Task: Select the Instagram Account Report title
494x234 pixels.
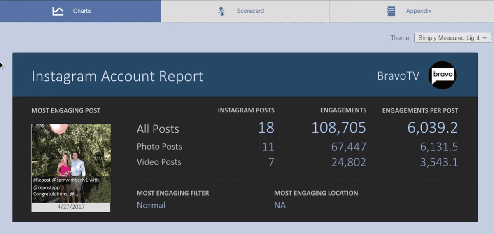Action: pyautogui.click(x=117, y=76)
